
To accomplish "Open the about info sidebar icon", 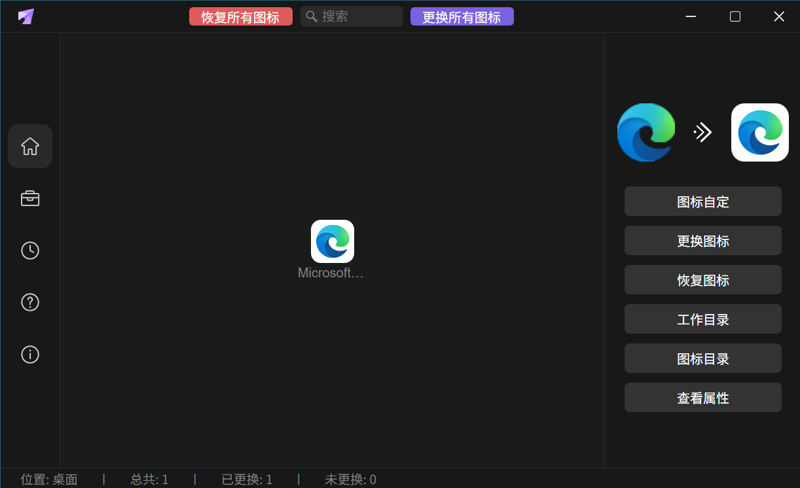I will click(x=30, y=355).
